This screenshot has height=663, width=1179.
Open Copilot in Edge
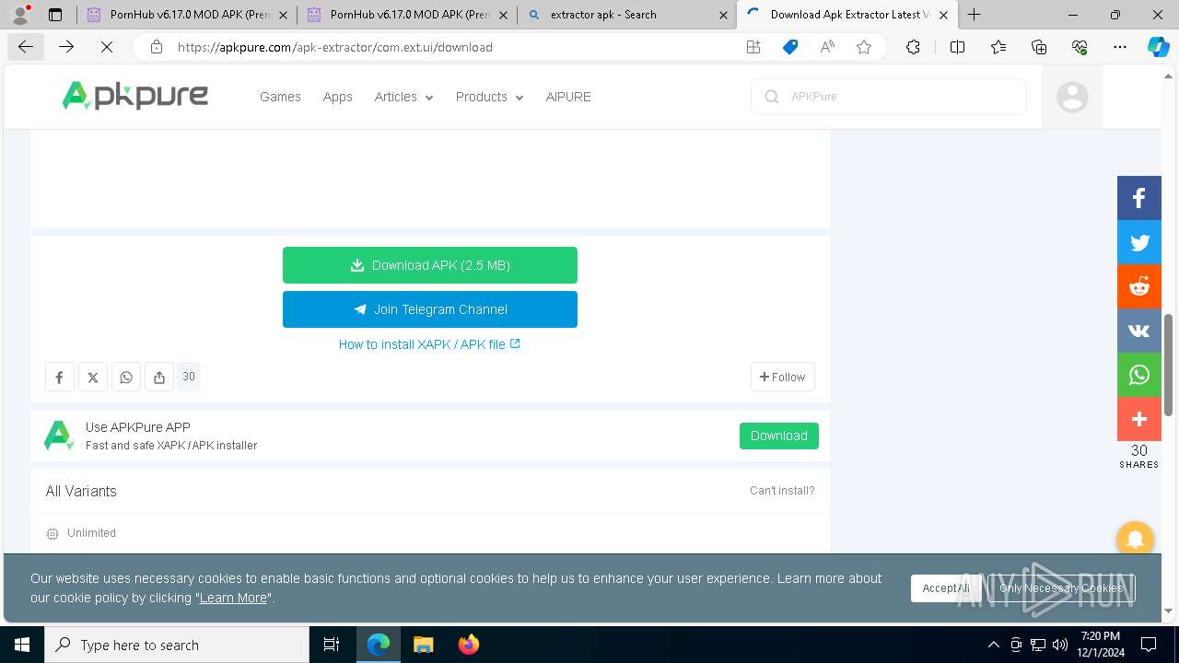point(1158,47)
